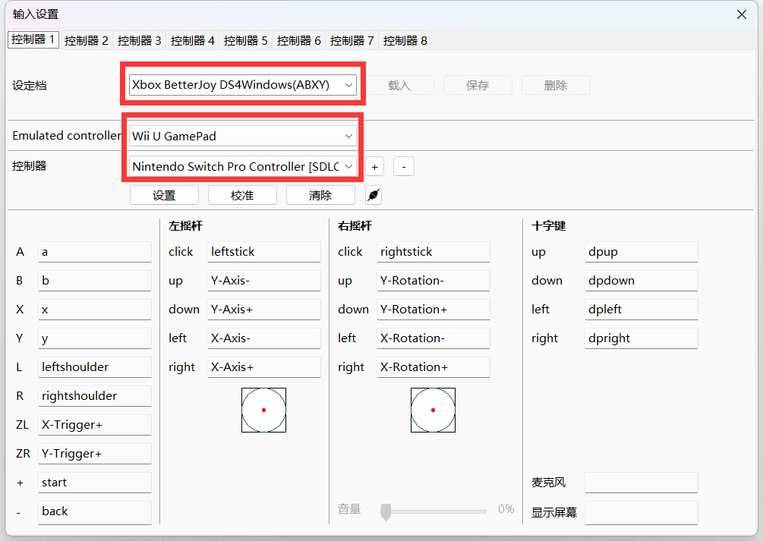Select the ZL X-Trigger+ mapping field
The height and width of the screenshot is (541, 763).
click(x=95, y=425)
